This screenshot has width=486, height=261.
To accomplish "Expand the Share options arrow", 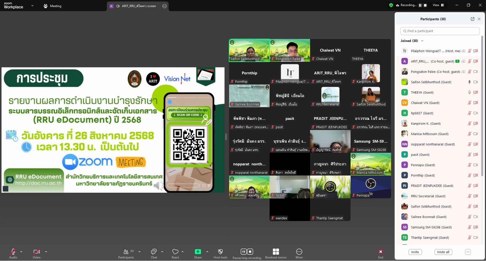I will 207,252.
